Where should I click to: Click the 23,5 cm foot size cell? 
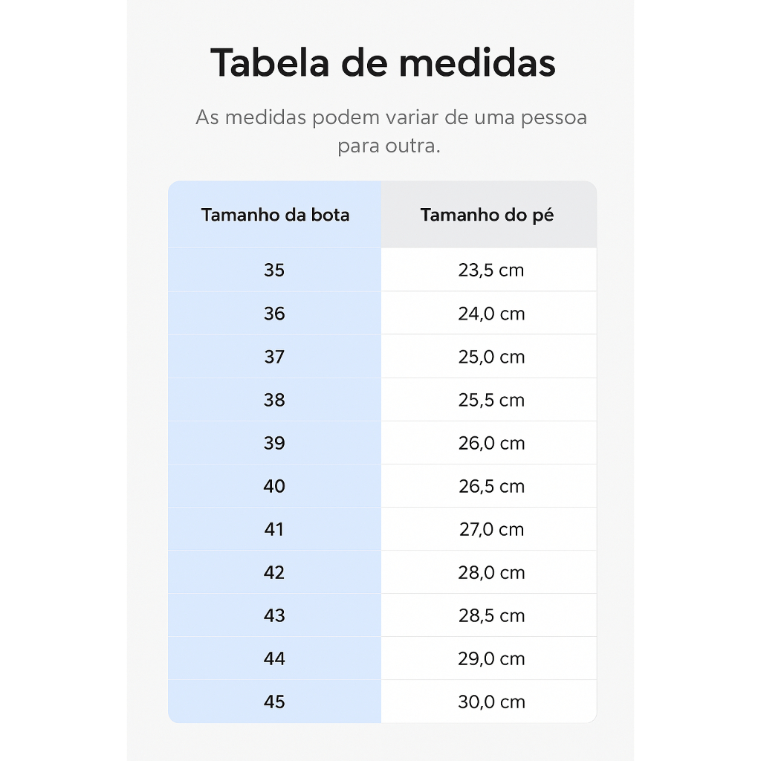coord(490,271)
